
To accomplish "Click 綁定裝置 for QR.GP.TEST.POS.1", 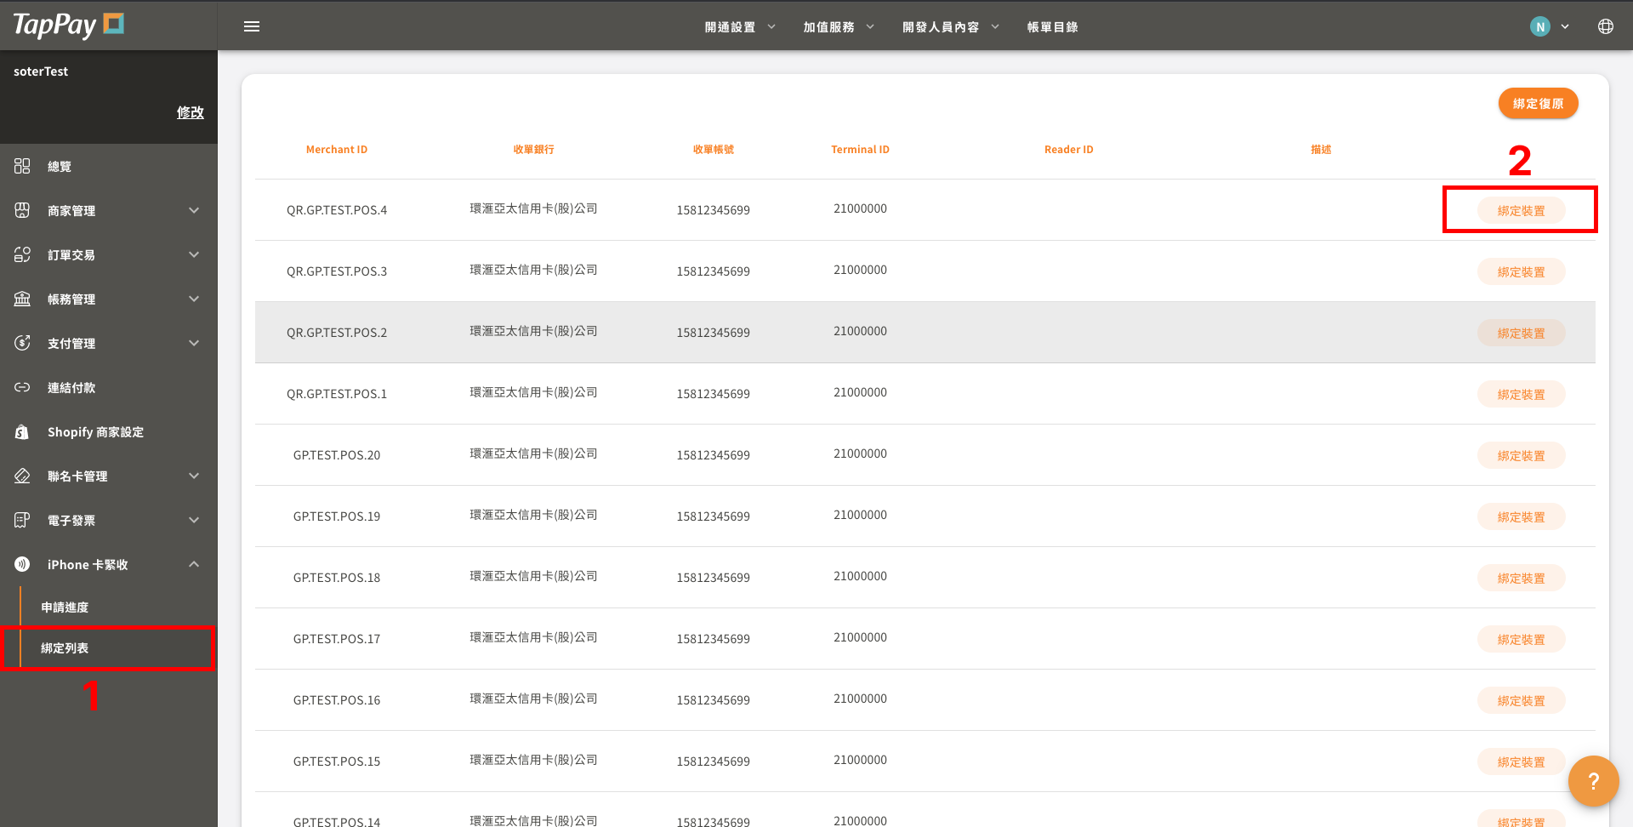I will click(1521, 394).
